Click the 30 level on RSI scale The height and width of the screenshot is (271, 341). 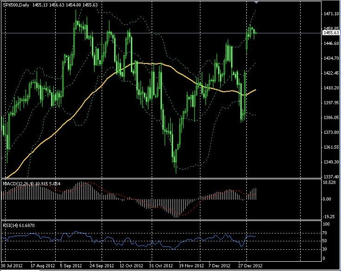(x=324, y=249)
